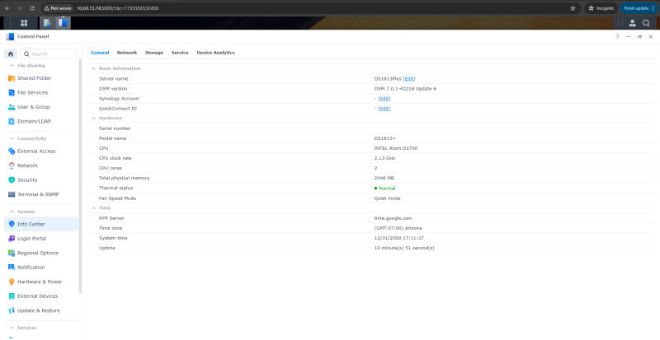This screenshot has width=660, height=340.
Task: Collapse the Hardware group
Action: 93,118
